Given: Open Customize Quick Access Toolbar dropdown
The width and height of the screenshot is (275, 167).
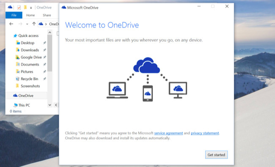Looking at the screenshot, I should point(31,8).
